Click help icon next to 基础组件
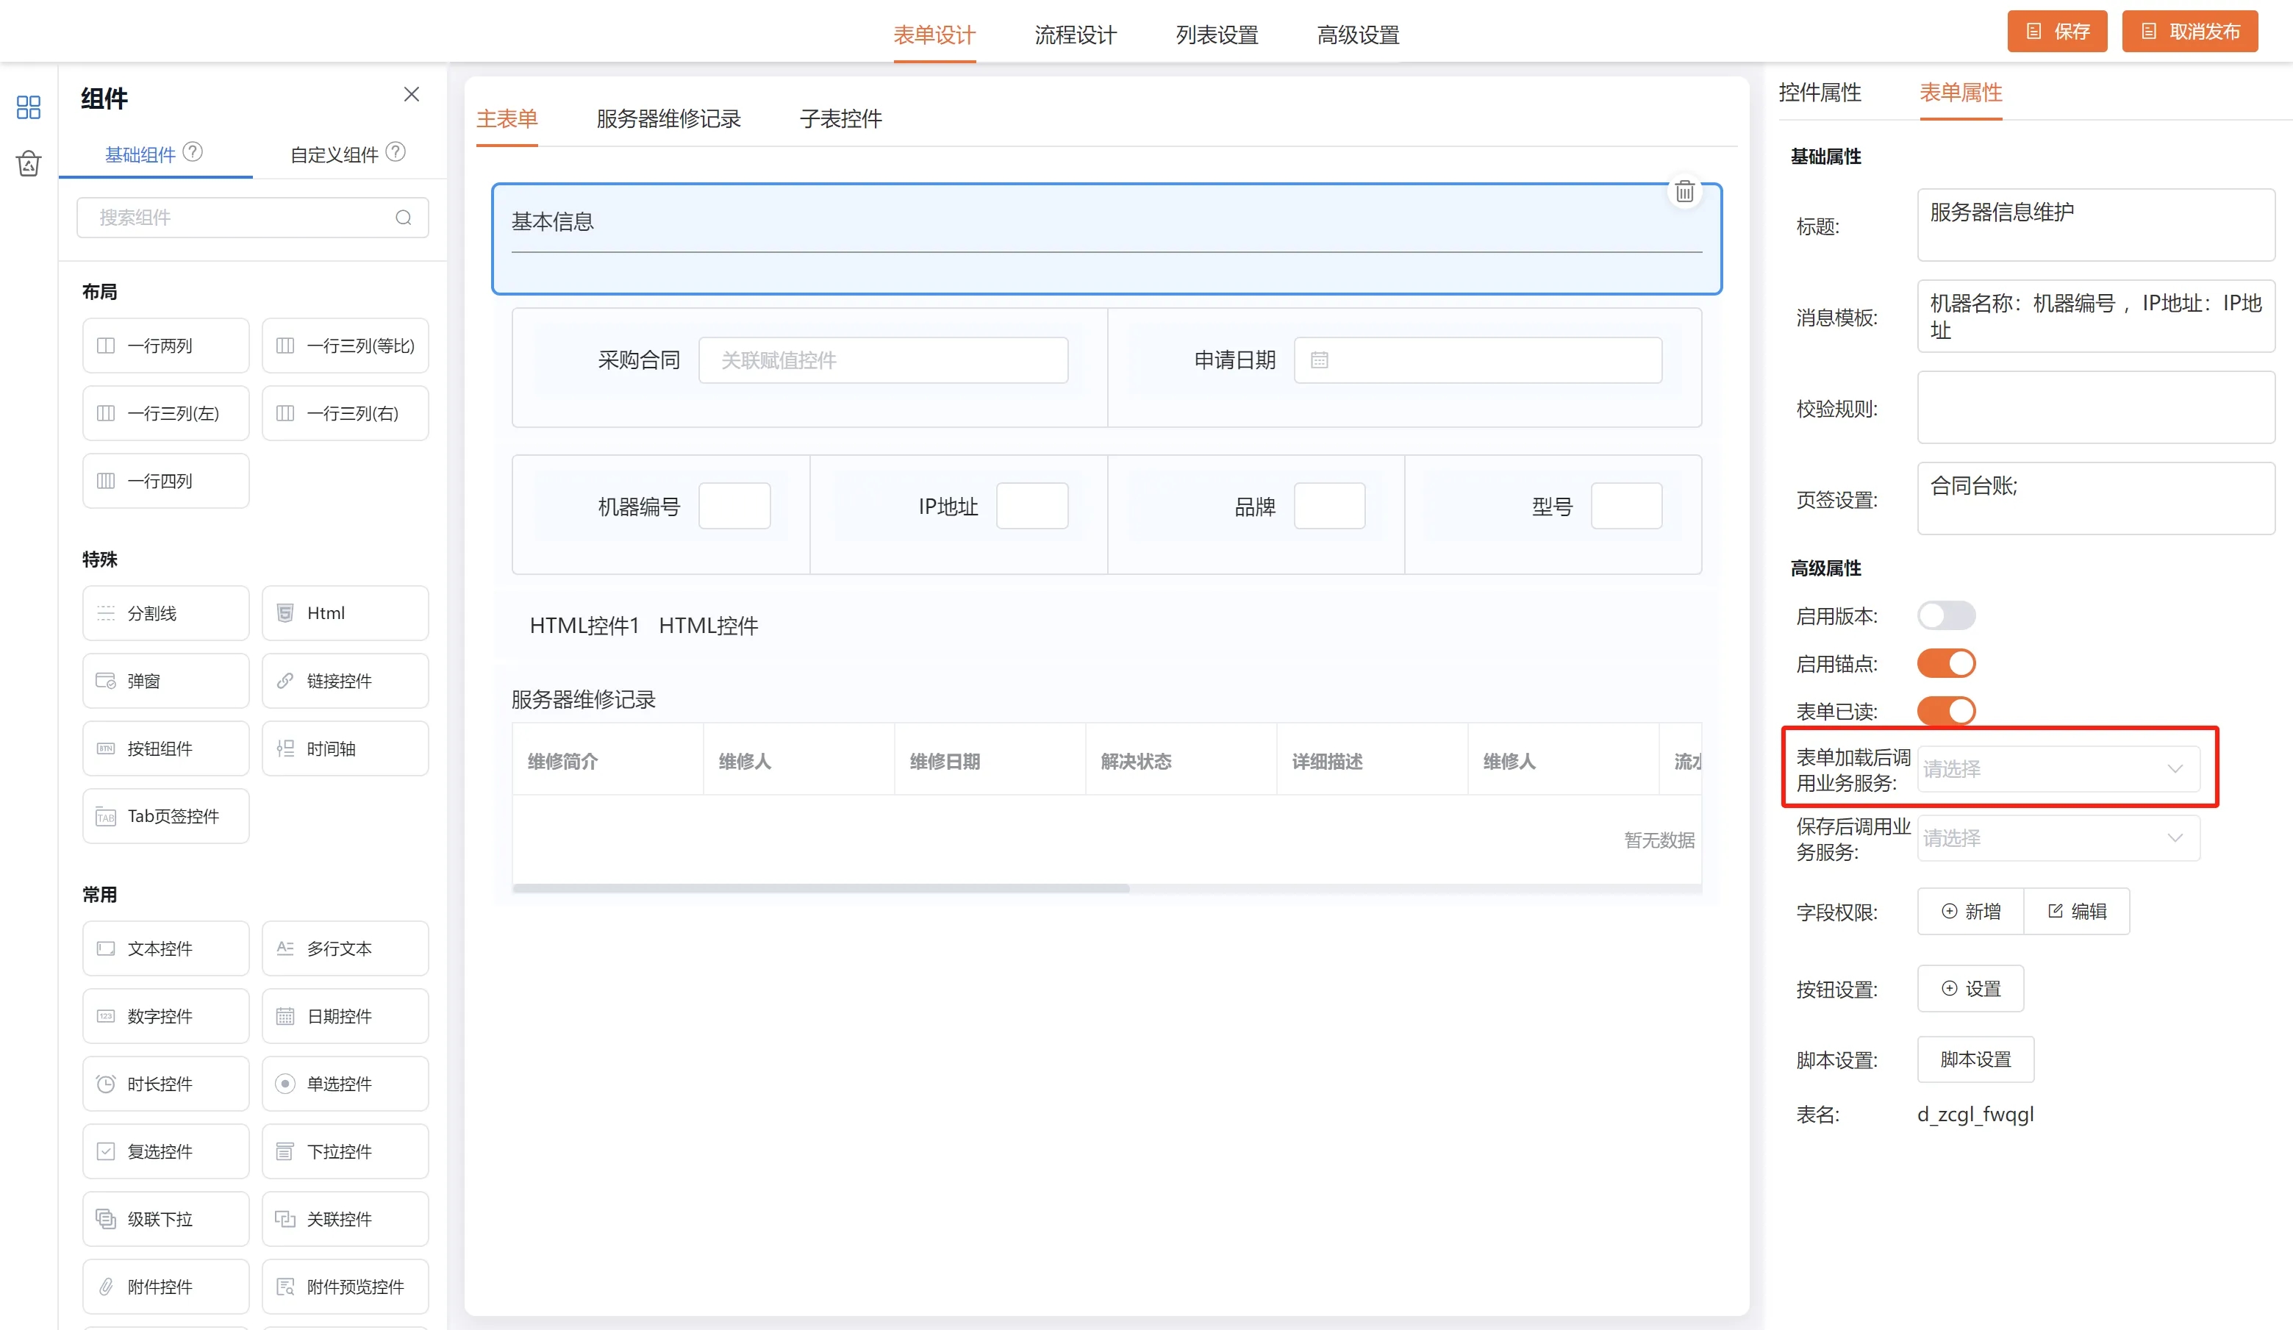2293x1330 pixels. pos(193,152)
